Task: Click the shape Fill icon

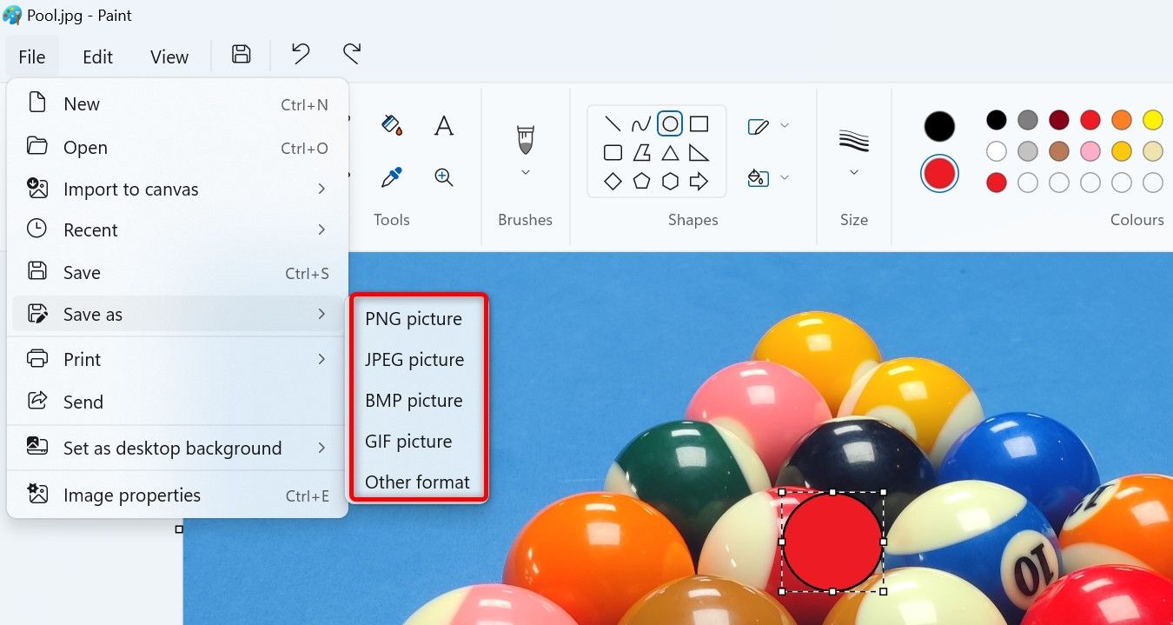Action: [x=758, y=178]
